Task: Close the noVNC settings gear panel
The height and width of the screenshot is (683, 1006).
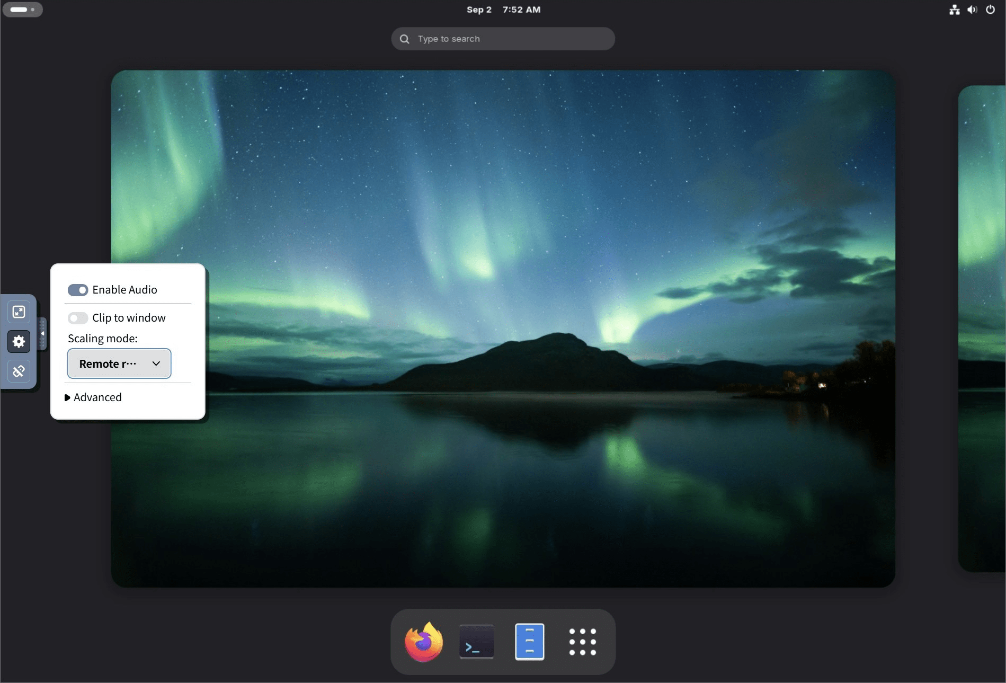Action: [x=19, y=341]
